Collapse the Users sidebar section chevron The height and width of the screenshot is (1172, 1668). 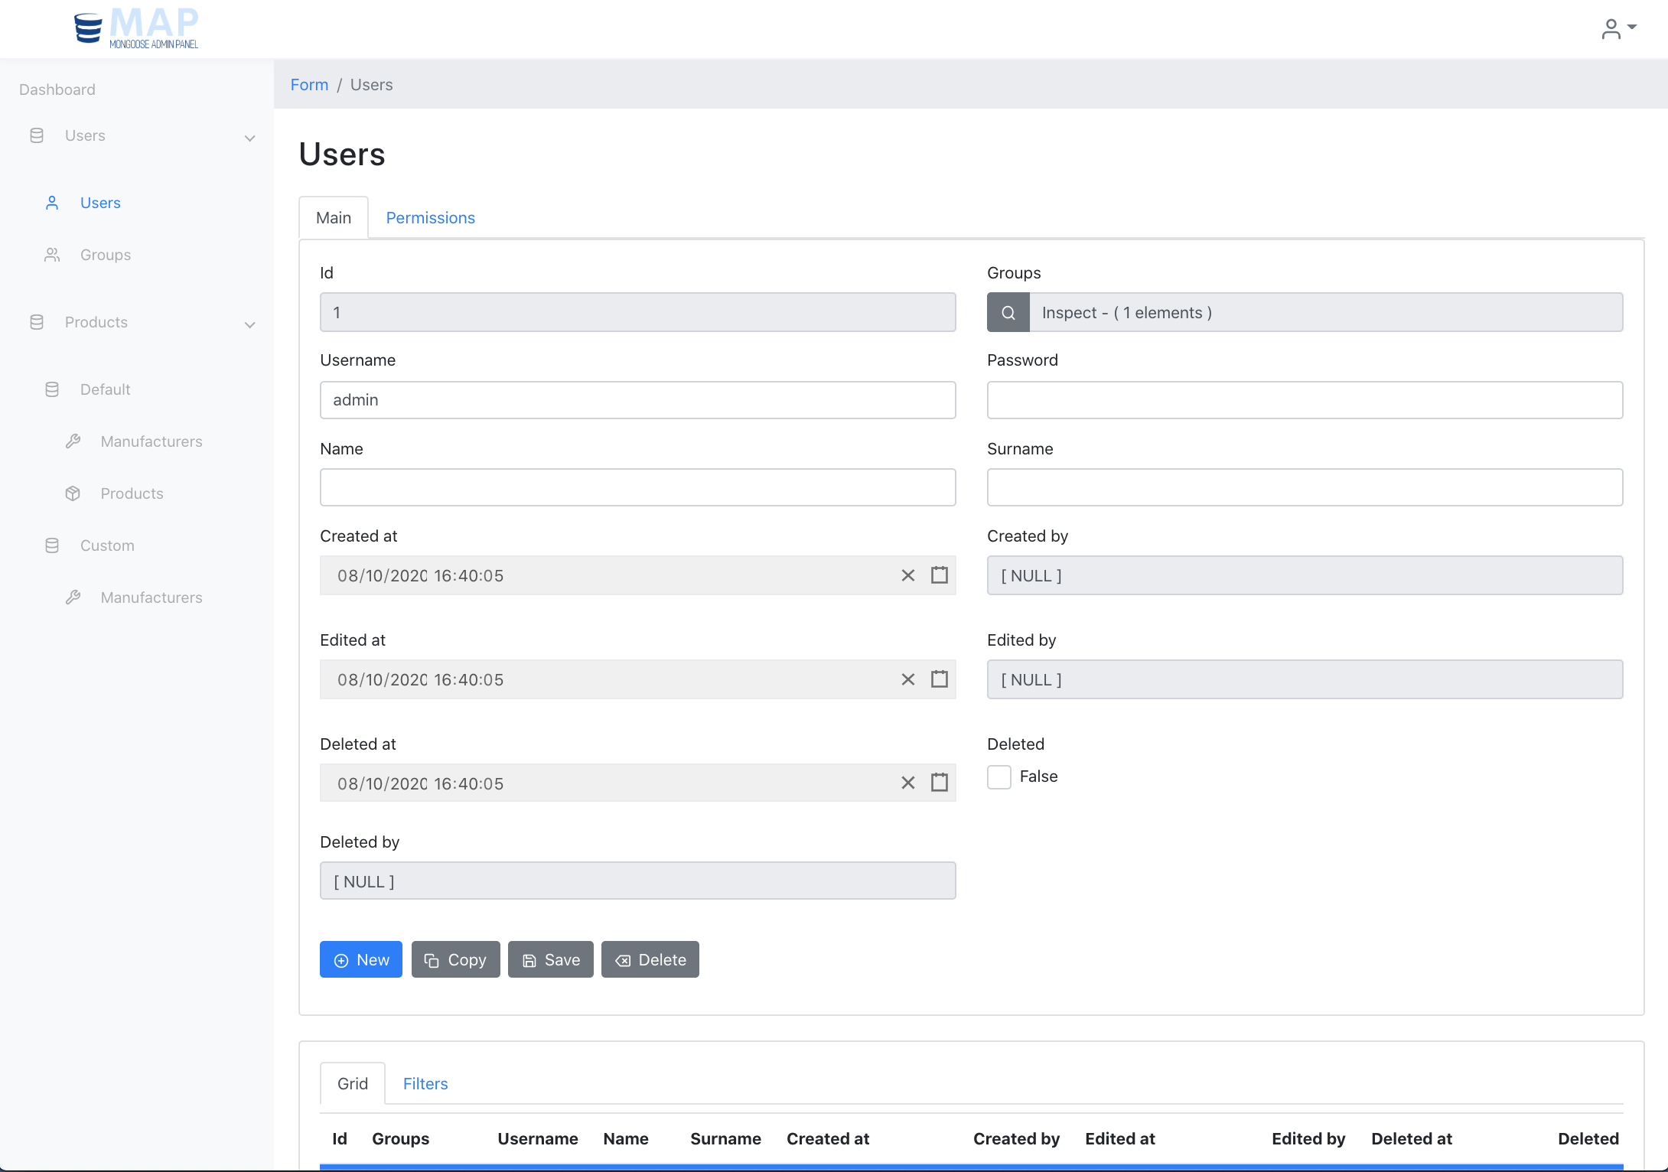tap(249, 138)
